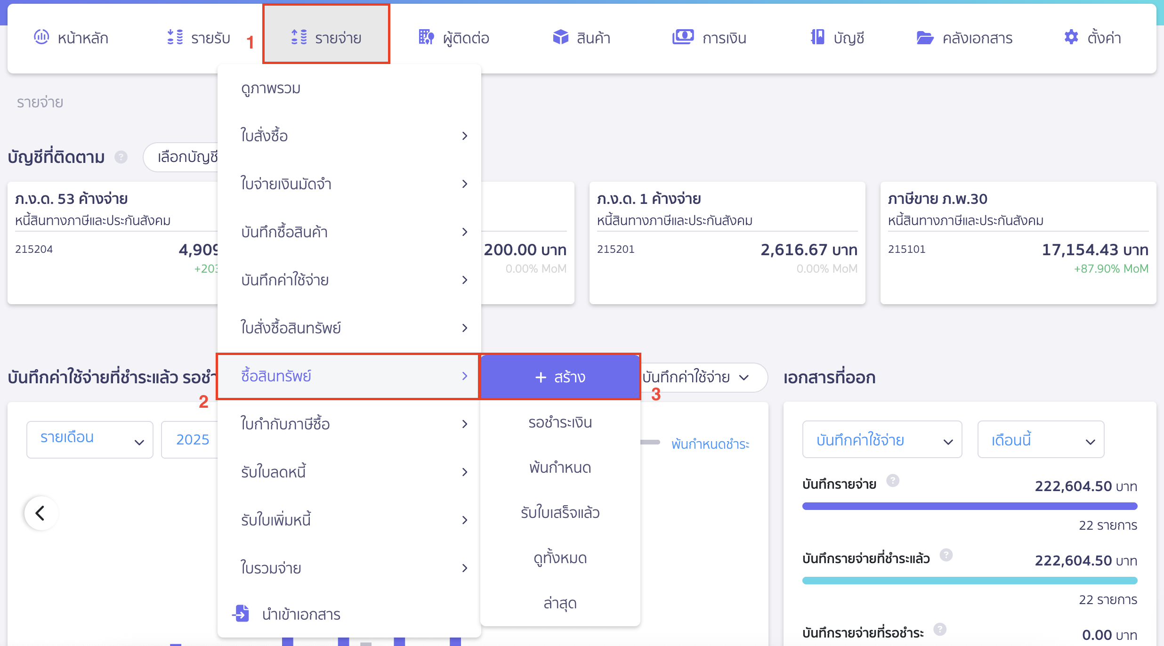This screenshot has height=646, width=1164.
Task: Select ใบสั่งซื้อ menu item
Action: pyautogui.click(x=349, y=136)
